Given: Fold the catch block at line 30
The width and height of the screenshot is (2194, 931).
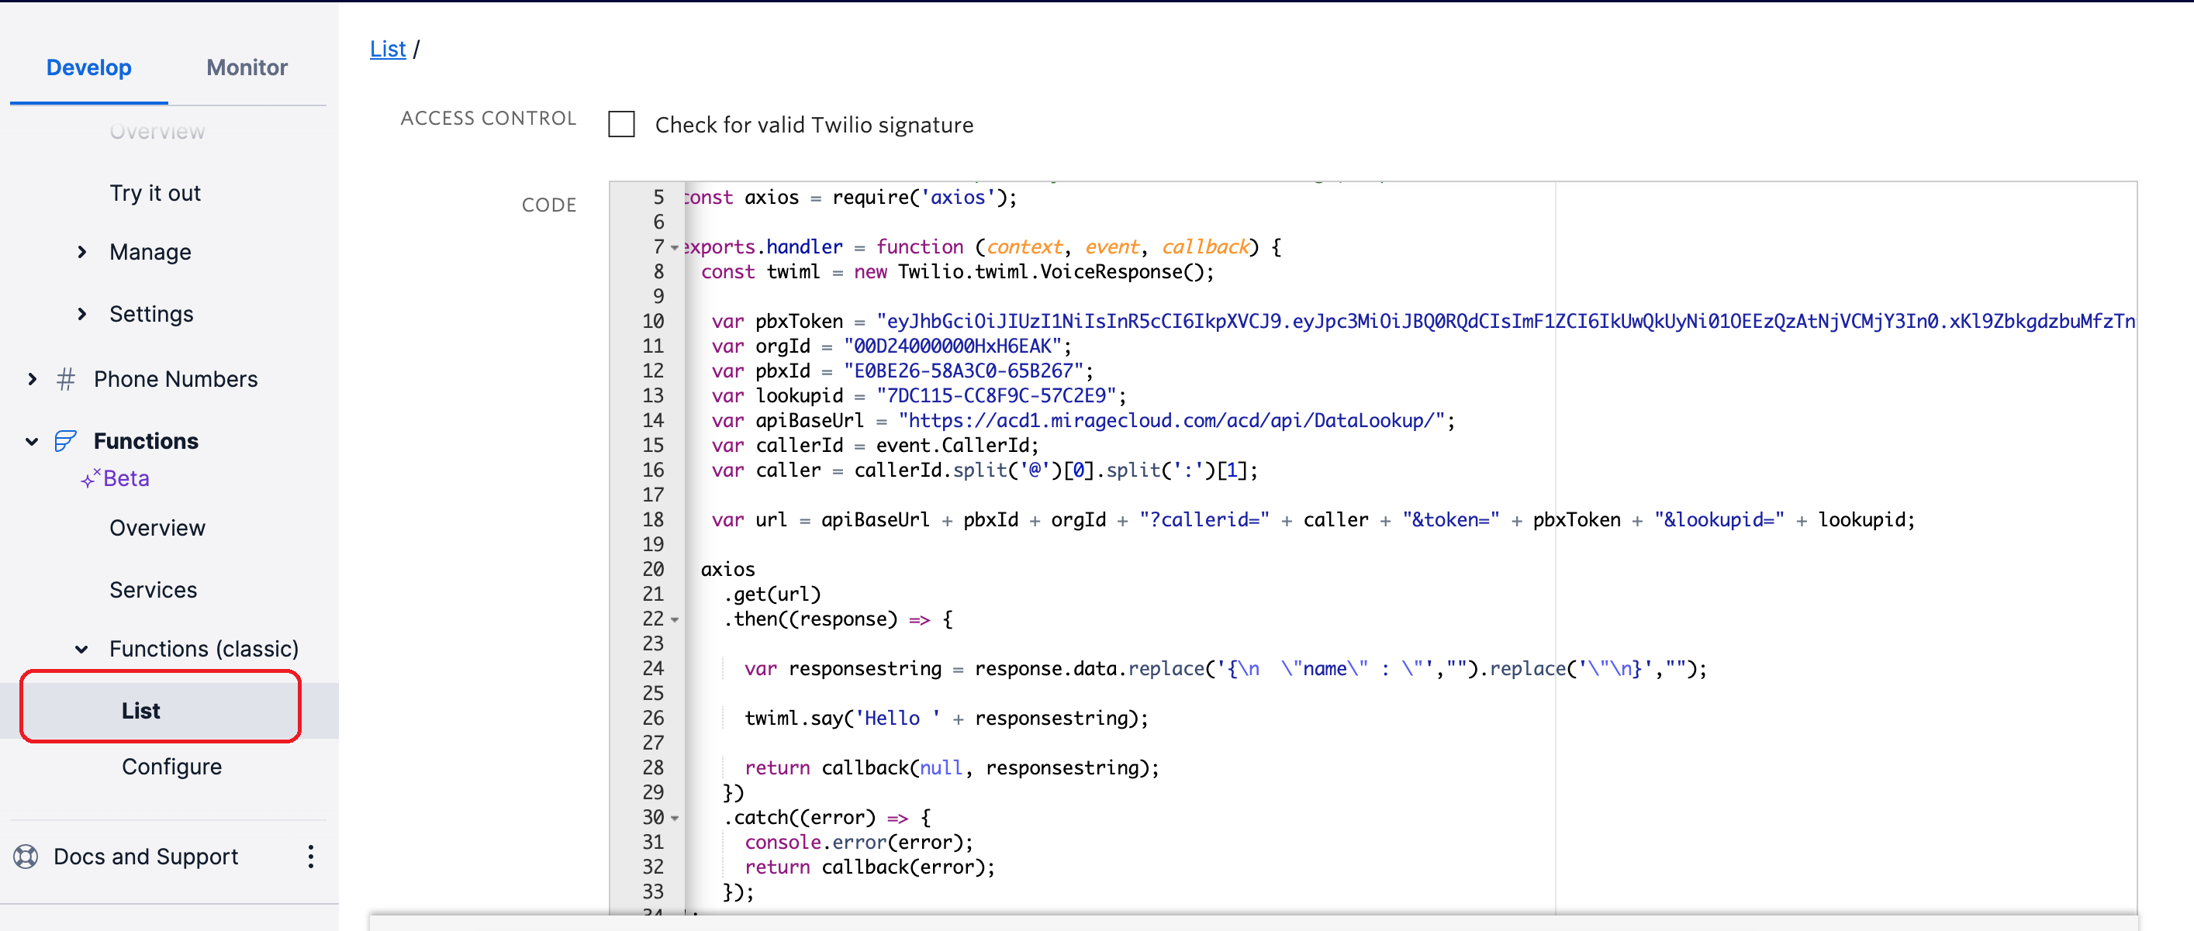Looking at the screenshot, I should 675,818.
